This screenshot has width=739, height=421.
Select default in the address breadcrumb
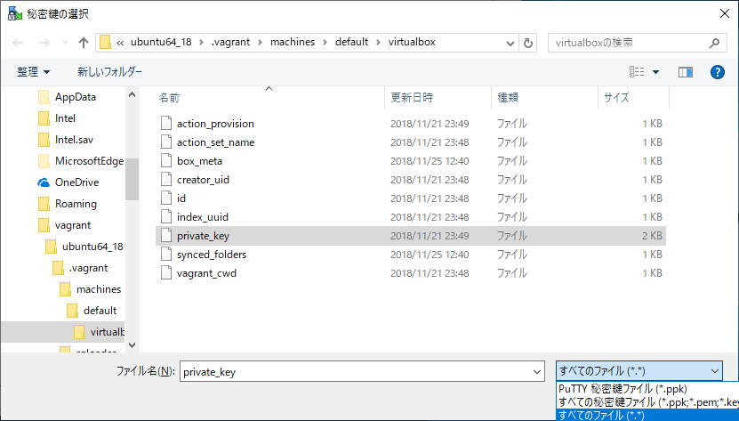(x=351, y=42)
